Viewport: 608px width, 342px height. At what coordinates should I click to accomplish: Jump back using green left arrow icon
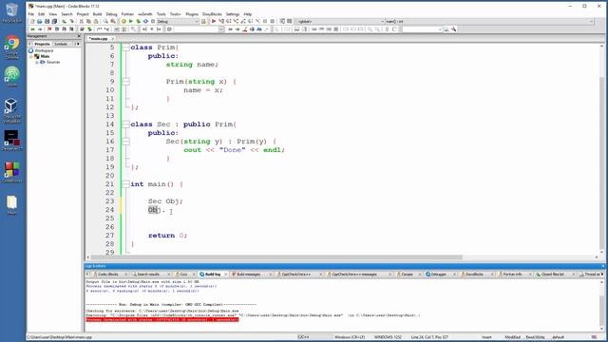tap(32, 29)
